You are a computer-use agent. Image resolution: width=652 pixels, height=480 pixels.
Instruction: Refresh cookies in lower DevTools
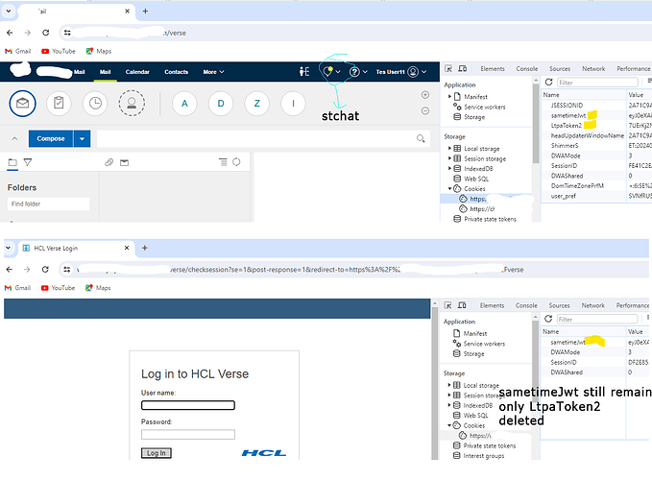point(548,319)
